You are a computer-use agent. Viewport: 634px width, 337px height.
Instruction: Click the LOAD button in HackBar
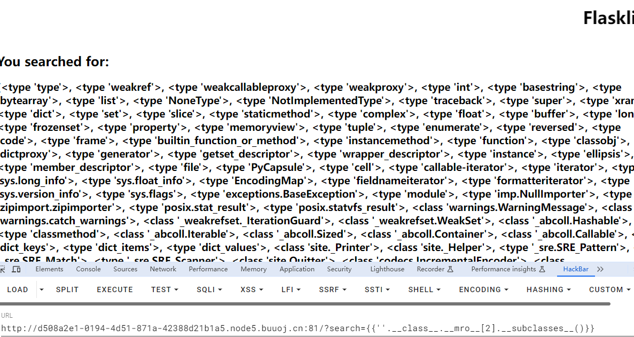18,289
